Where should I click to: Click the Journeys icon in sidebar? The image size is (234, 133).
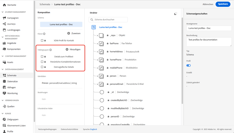(x=4, y=24)
